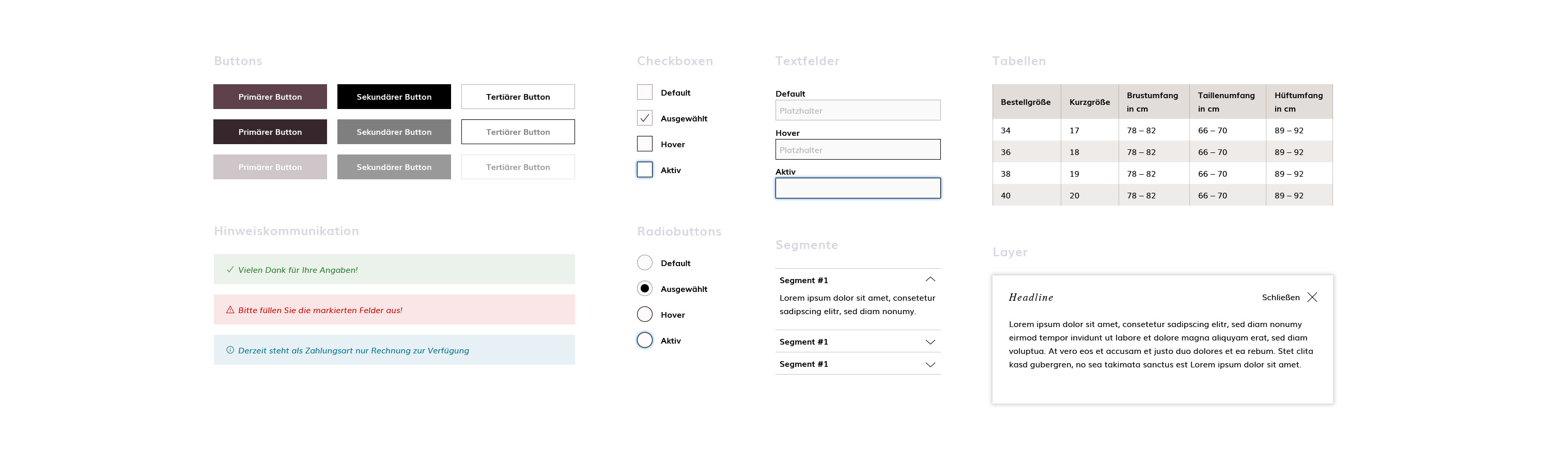Click the Default Platzhalter text field
The width and height of the screenshot is (1550, 465).
point(858,111)
